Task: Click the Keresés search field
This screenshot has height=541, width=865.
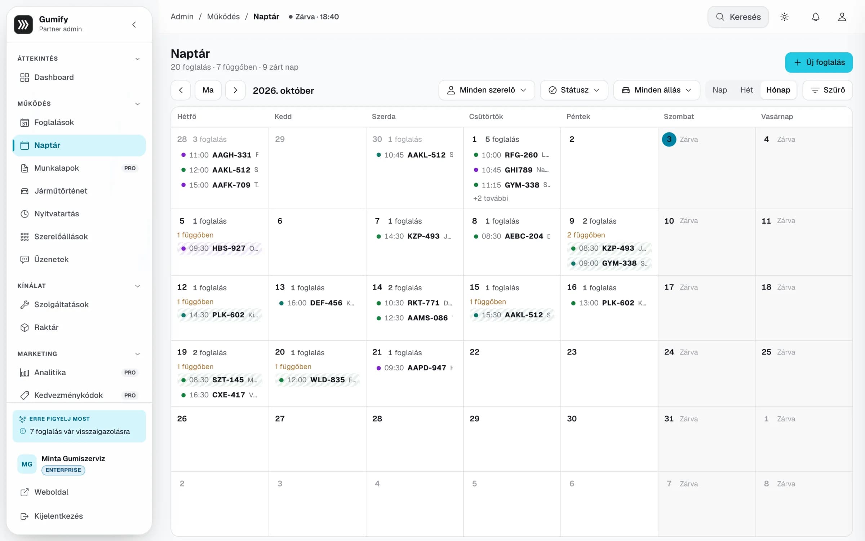Action: pyautogui.click(x=738, y=17)
